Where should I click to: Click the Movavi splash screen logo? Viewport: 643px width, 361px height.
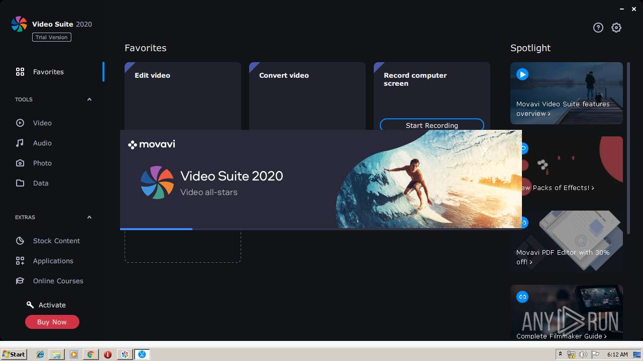tap(152, 144)
